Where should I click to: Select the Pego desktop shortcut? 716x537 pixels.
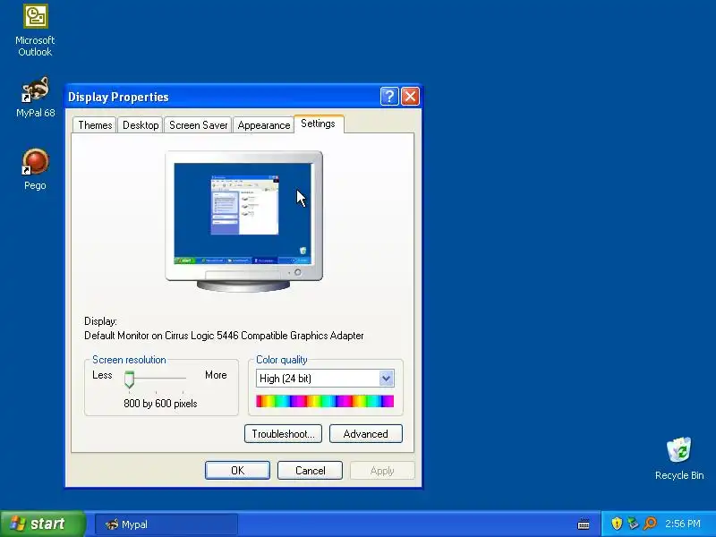click(35, 169)
